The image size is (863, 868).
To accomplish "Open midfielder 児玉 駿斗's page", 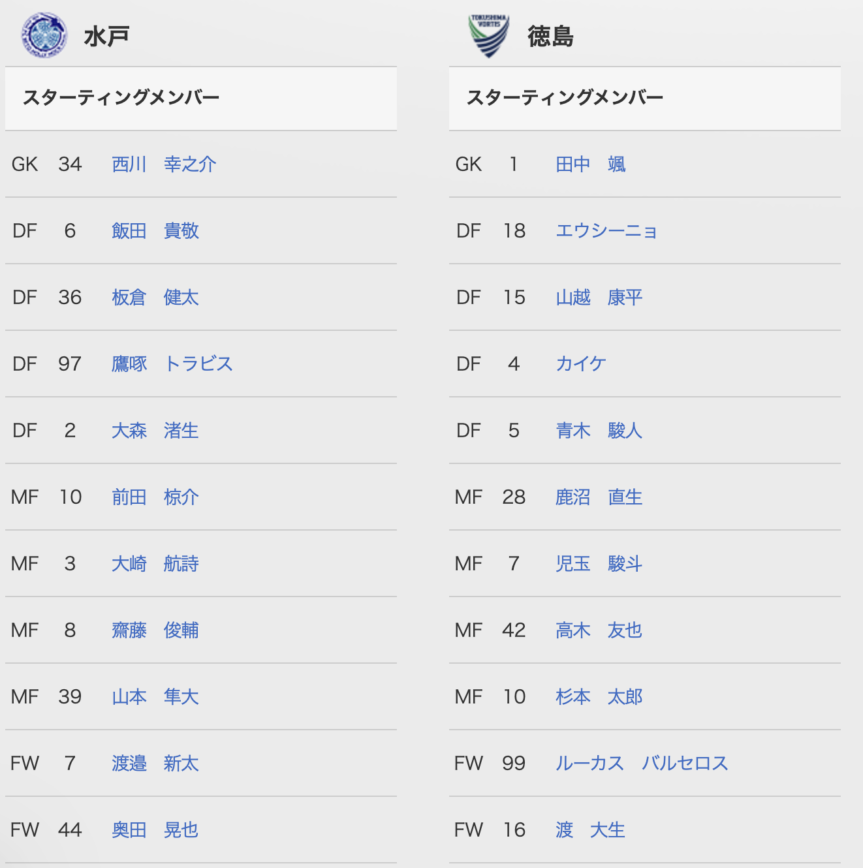I will coord(599,564).
